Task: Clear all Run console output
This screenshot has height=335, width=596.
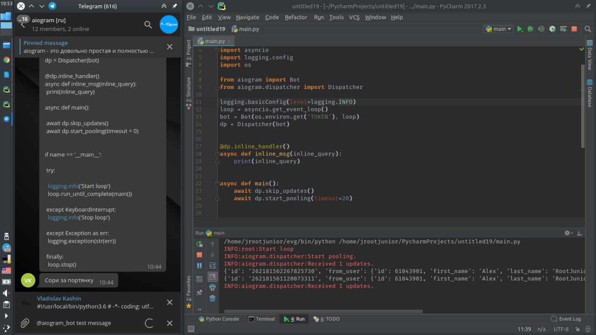Action: (x=212, y=298)
